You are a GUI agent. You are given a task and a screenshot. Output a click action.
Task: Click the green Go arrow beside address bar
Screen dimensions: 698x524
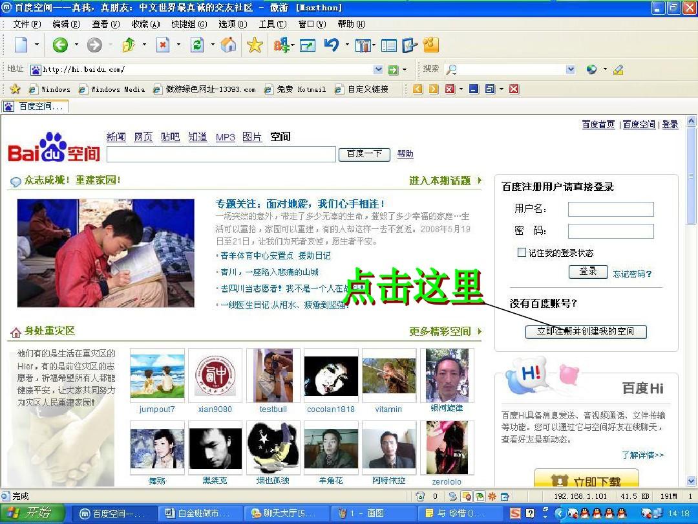[393, 69]
